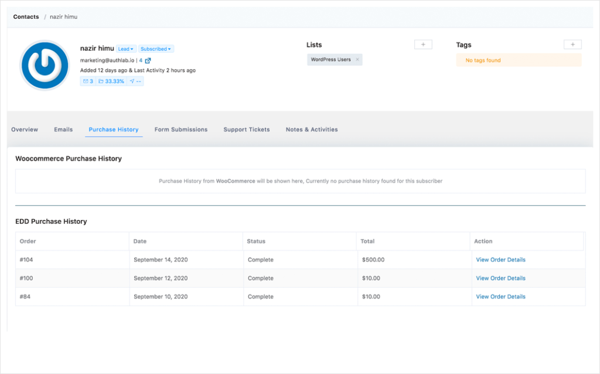Remove WordPress Users list via its x icon
Image resolution: width=600 pixels, height=374 pixels.
pos(357,59)
